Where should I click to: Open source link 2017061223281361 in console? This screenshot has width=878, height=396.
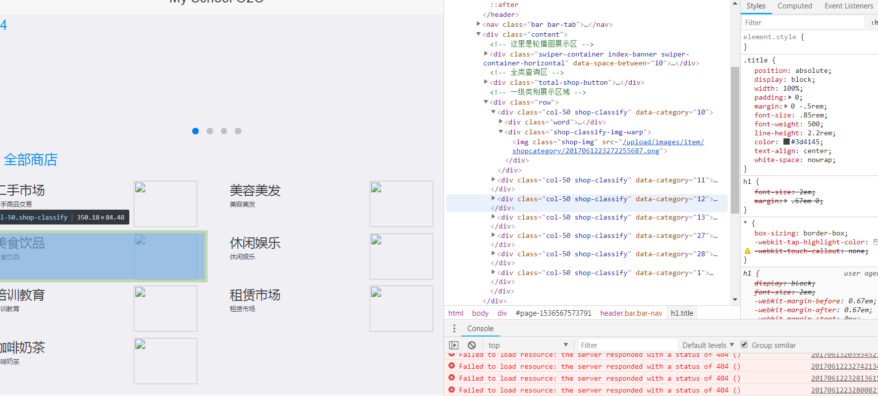(844, 378)
